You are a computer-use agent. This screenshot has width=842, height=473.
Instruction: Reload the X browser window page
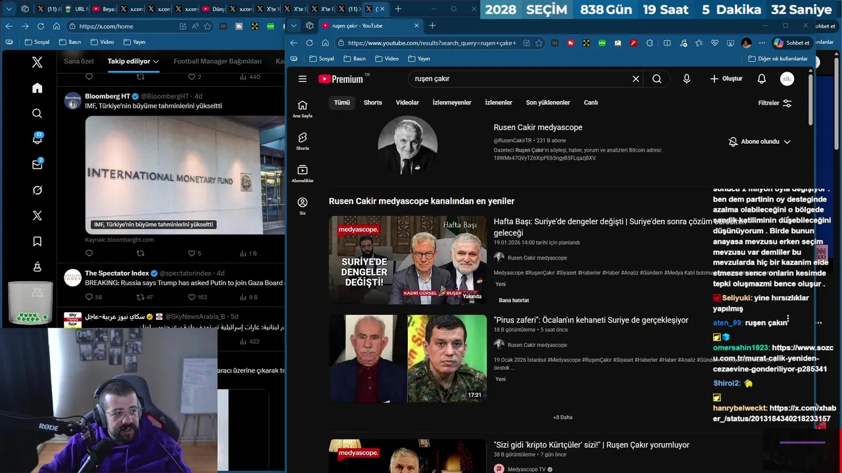[40, 26]
